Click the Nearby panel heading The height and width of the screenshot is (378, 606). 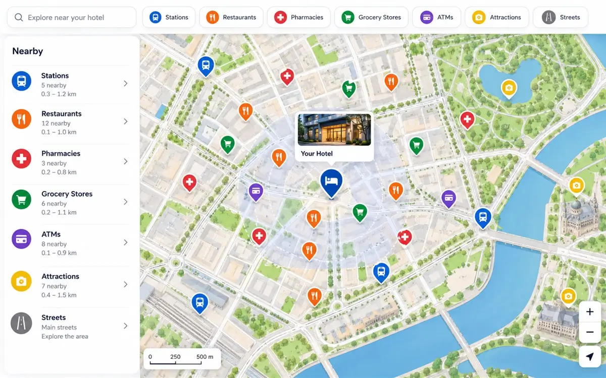click(27, 51)
